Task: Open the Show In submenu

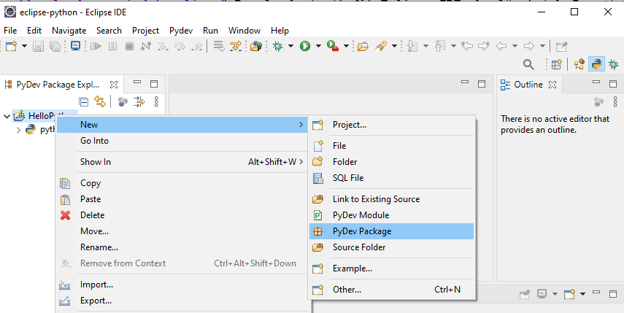Action: [x=182, y=162]
